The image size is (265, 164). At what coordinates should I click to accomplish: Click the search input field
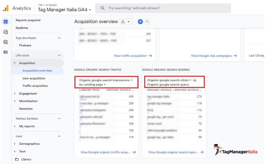click(x=163, y=8)
